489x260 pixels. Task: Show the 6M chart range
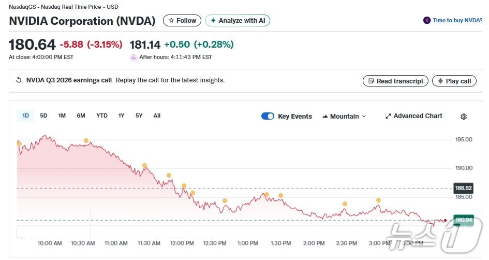(81, 115)
